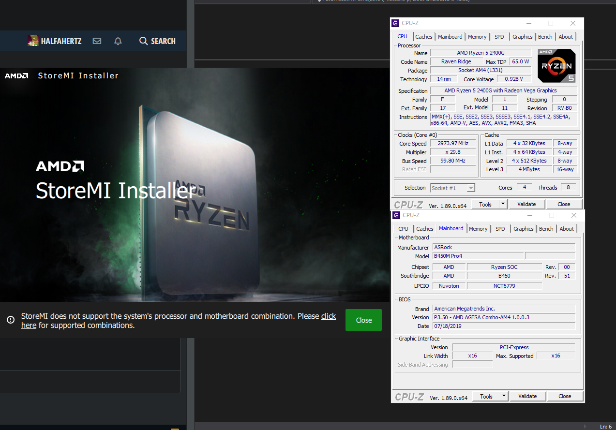This screenshot has height=430, width=616.
Task: Open the Mainboard tab in the upper CPU-Z window
Action: [x=450, y=37]
